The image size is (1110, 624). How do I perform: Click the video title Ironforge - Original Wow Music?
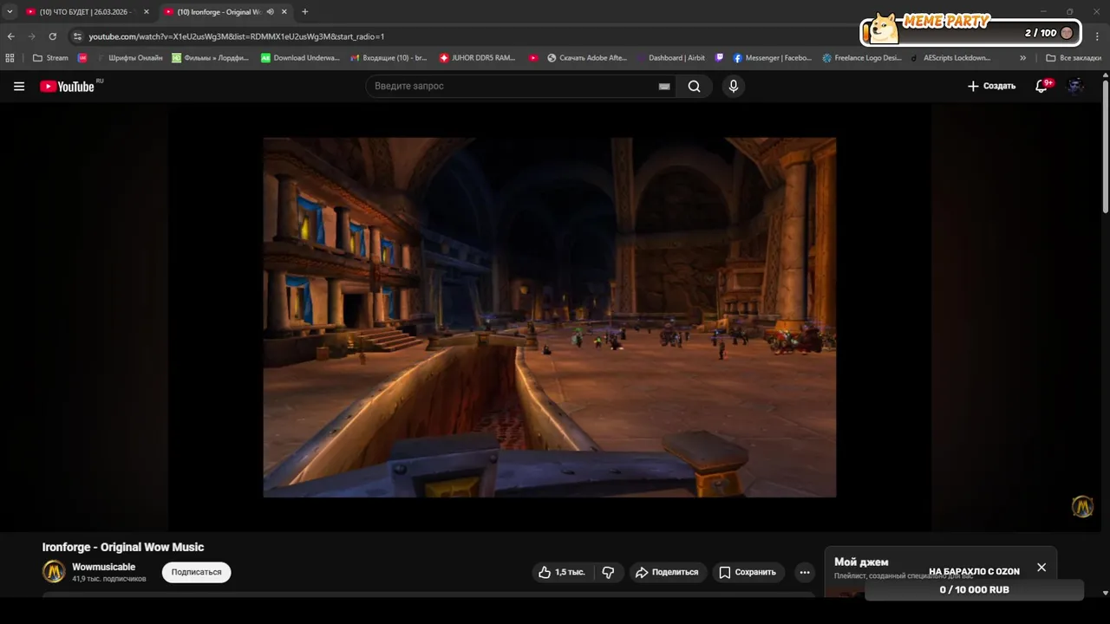[123, 547]
